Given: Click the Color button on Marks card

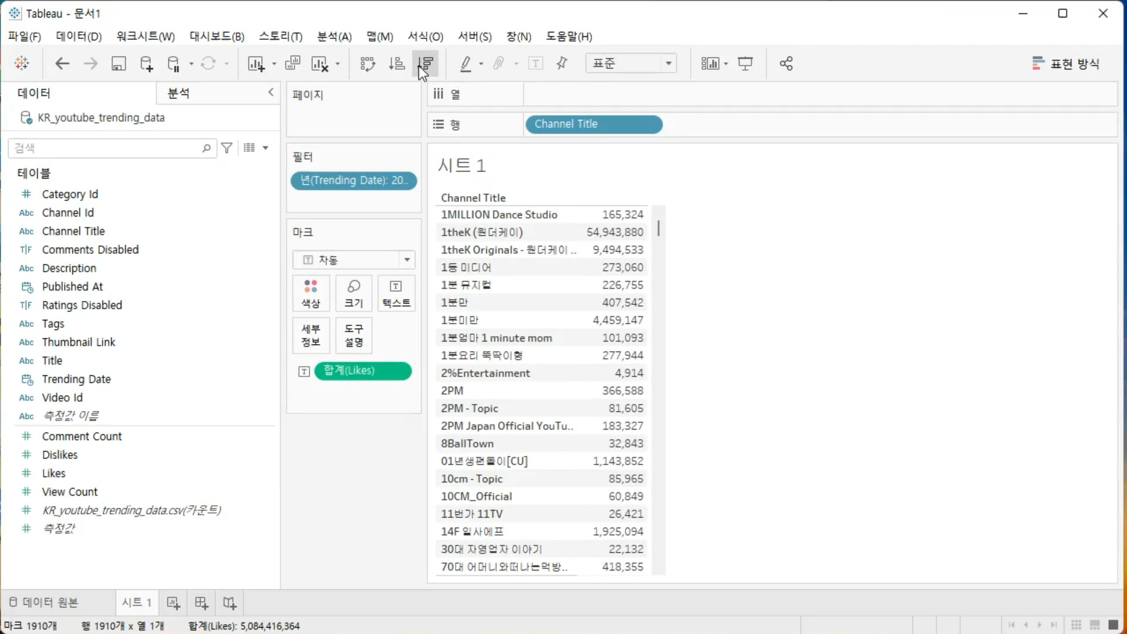Looking at the screenshot, I should tap(311, 294).
